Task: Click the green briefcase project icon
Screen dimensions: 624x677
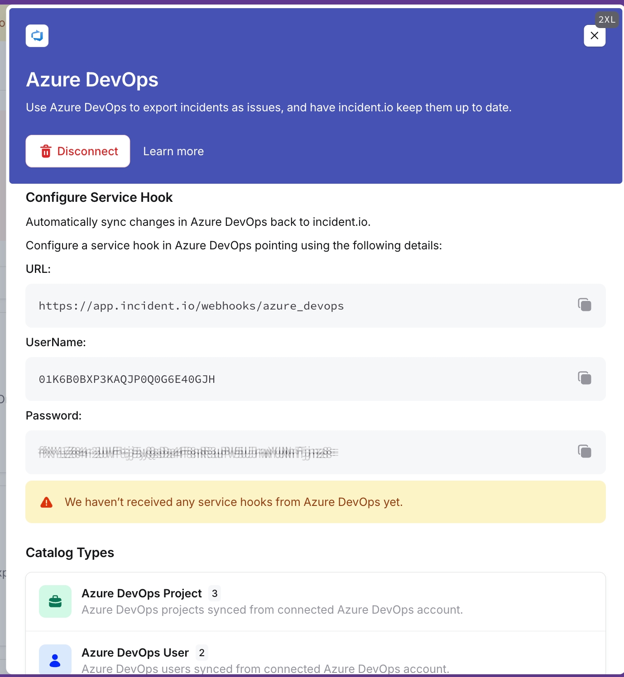Action: point(55,601)
